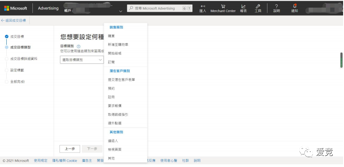Expand the account selector chevron
The image size is (344, 167).
tap(121, 11)
